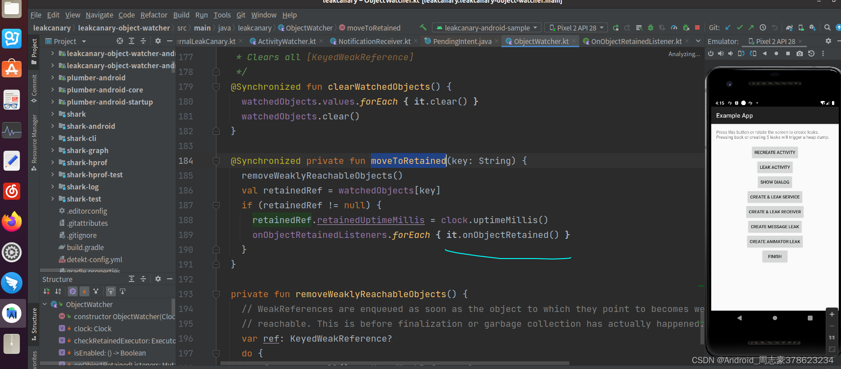Toggle Autoscroll from Source in Structure
Screen dimensions: 841x369
(x=123, y=291)
